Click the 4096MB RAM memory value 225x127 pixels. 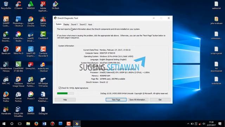pyautogui.click(x=105, y=76)
